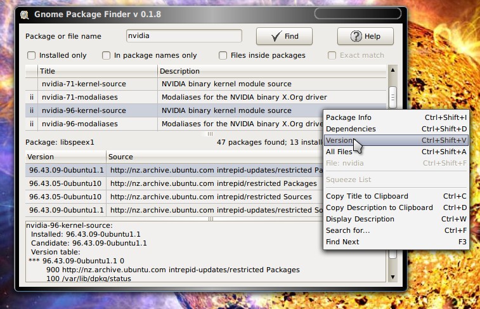The height and width of the screenshot is (309, 480).
Task: Click the /var/lib/dpkg/status line
Action: [89, 279]
